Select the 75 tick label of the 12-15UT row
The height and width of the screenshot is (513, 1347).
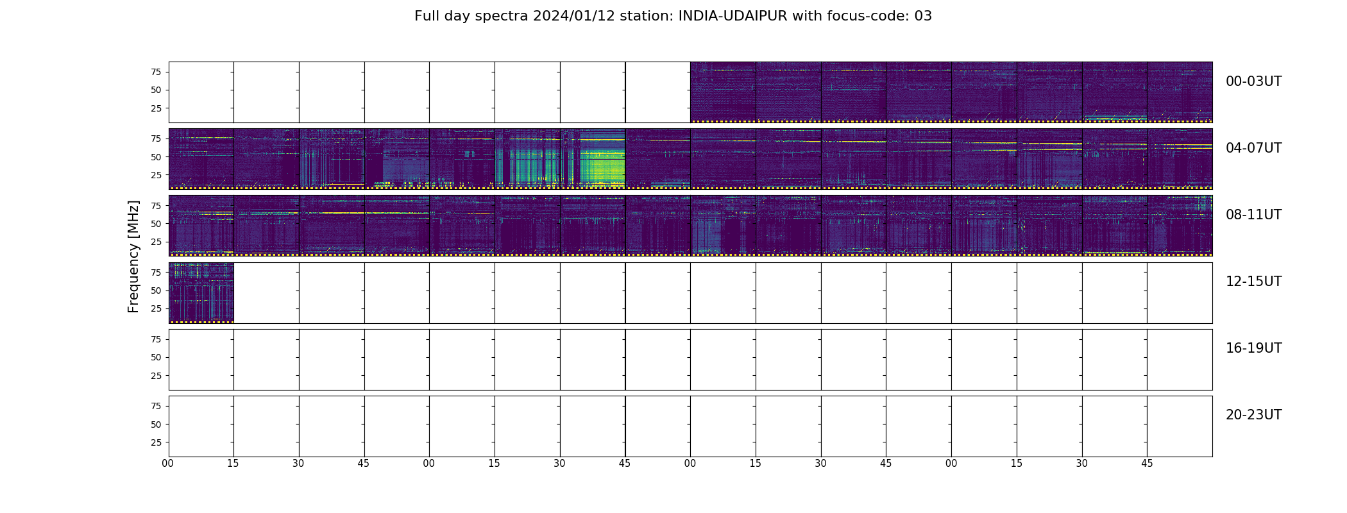(x=156, y=273)
